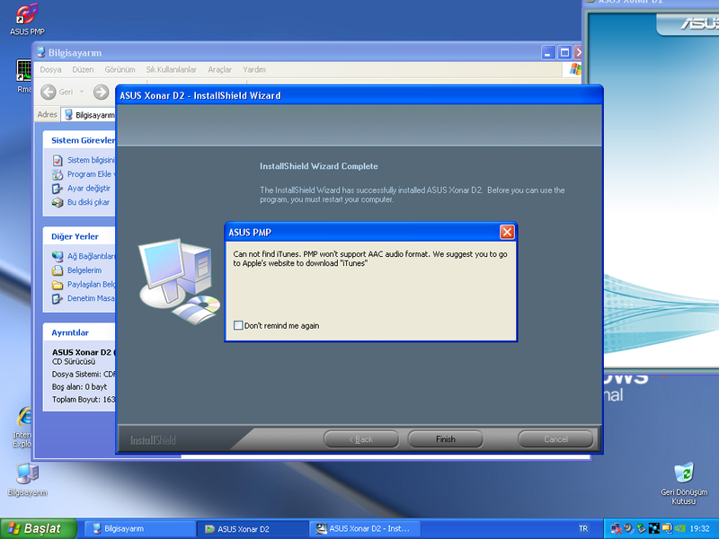
Task: Open Belgelerim in Diğer Yerler
Action: [84, 270]
